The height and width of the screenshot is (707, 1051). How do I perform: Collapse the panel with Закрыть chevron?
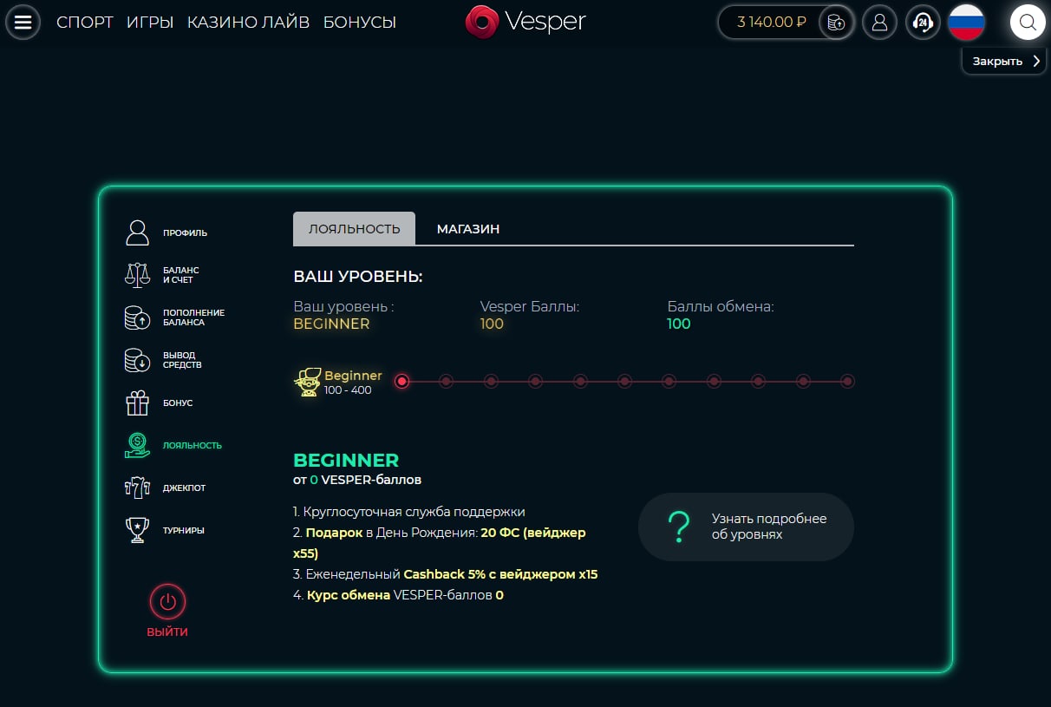tap(1005, 62)
